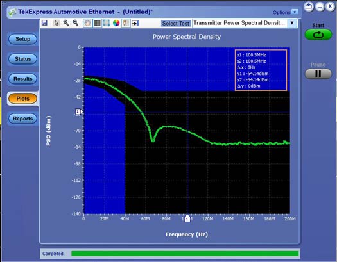The width and height of the screenshot is (337, 262).
Task: Click the Select Test label
Action: (x=176, y=23)
